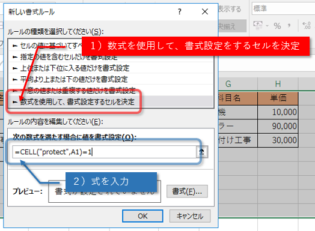
Task: Click the 単価 header cell
Action: click(x=278, y=98)
